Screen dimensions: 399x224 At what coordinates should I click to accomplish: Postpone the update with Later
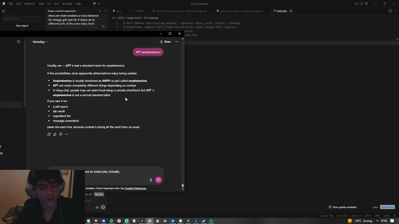pyautogui.click(x=375, y=207)
